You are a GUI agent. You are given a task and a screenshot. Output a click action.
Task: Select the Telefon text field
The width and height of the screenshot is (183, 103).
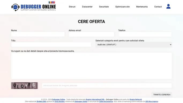coord(145,34)
